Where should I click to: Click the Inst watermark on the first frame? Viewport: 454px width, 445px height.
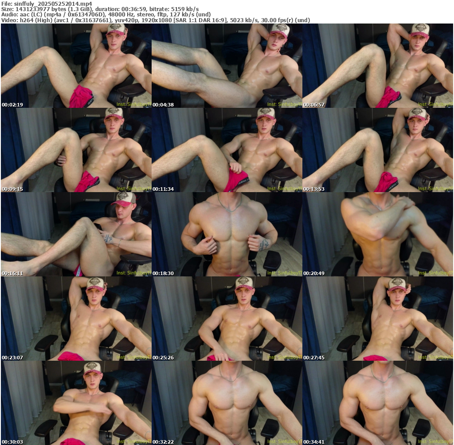click(133, 105)
